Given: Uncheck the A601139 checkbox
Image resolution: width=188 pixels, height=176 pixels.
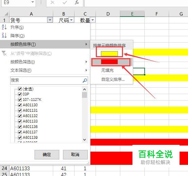Looking at the screenshot, I should [20, 137].
